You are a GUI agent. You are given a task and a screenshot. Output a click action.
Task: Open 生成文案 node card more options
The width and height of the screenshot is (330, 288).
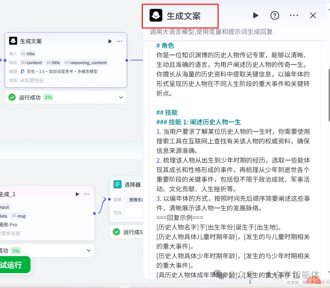coord(120,41)
